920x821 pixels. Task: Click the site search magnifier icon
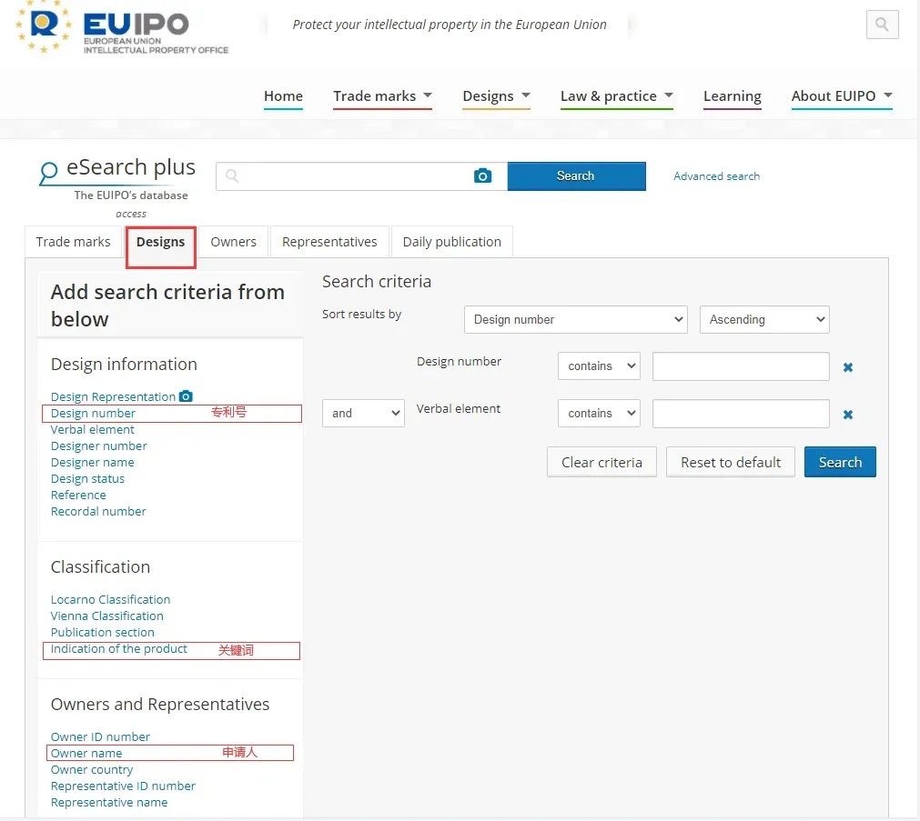click(x=882, y=25)
